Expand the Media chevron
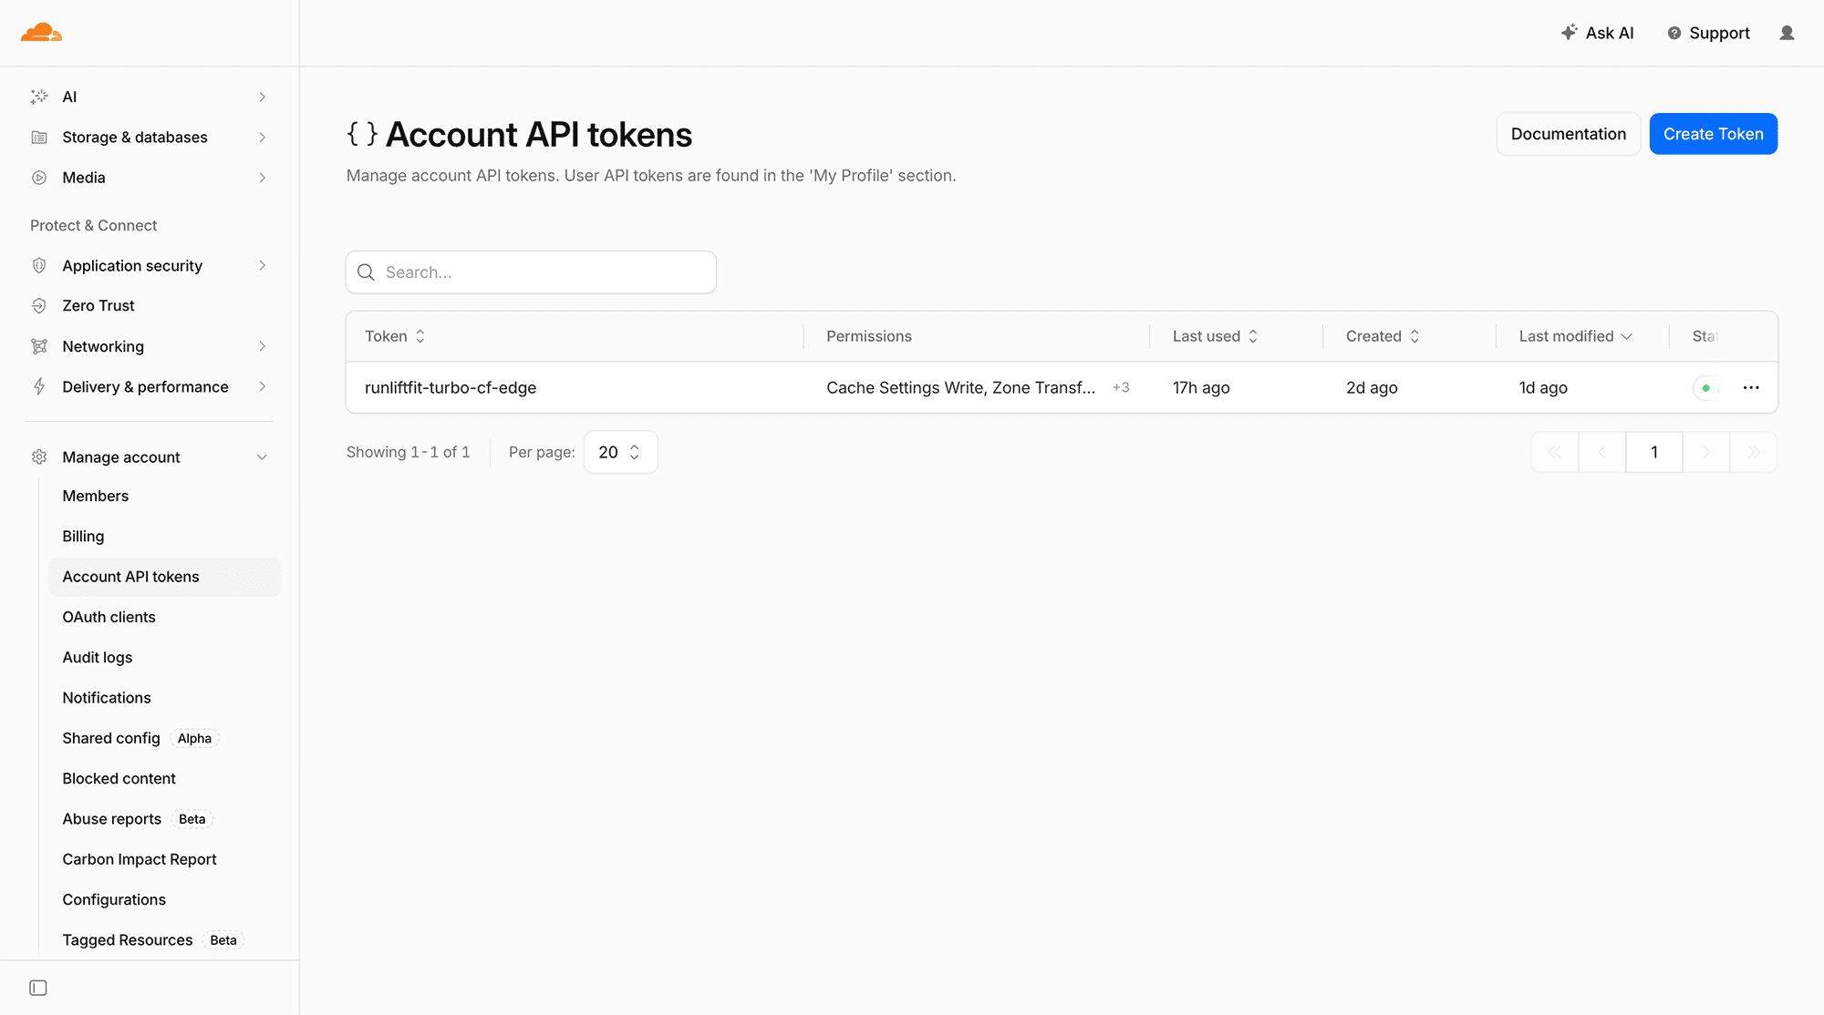 pos(262,178)
